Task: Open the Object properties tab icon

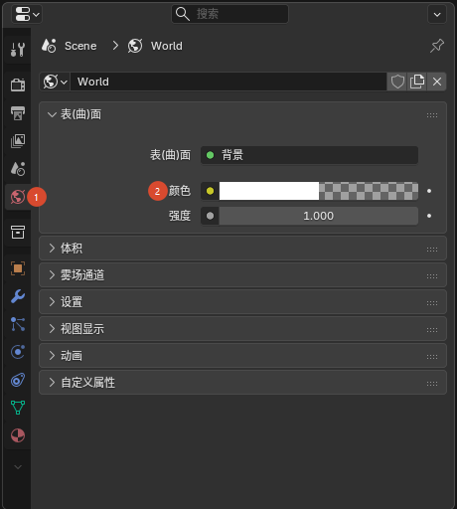Action: [x=18, y=268]
